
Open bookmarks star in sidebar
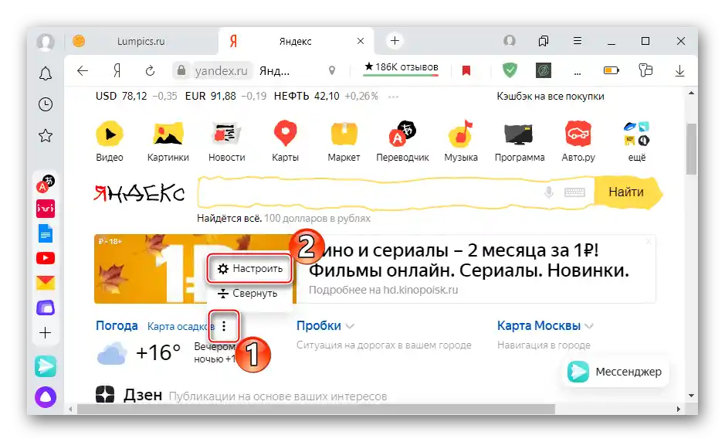point(46,135)
